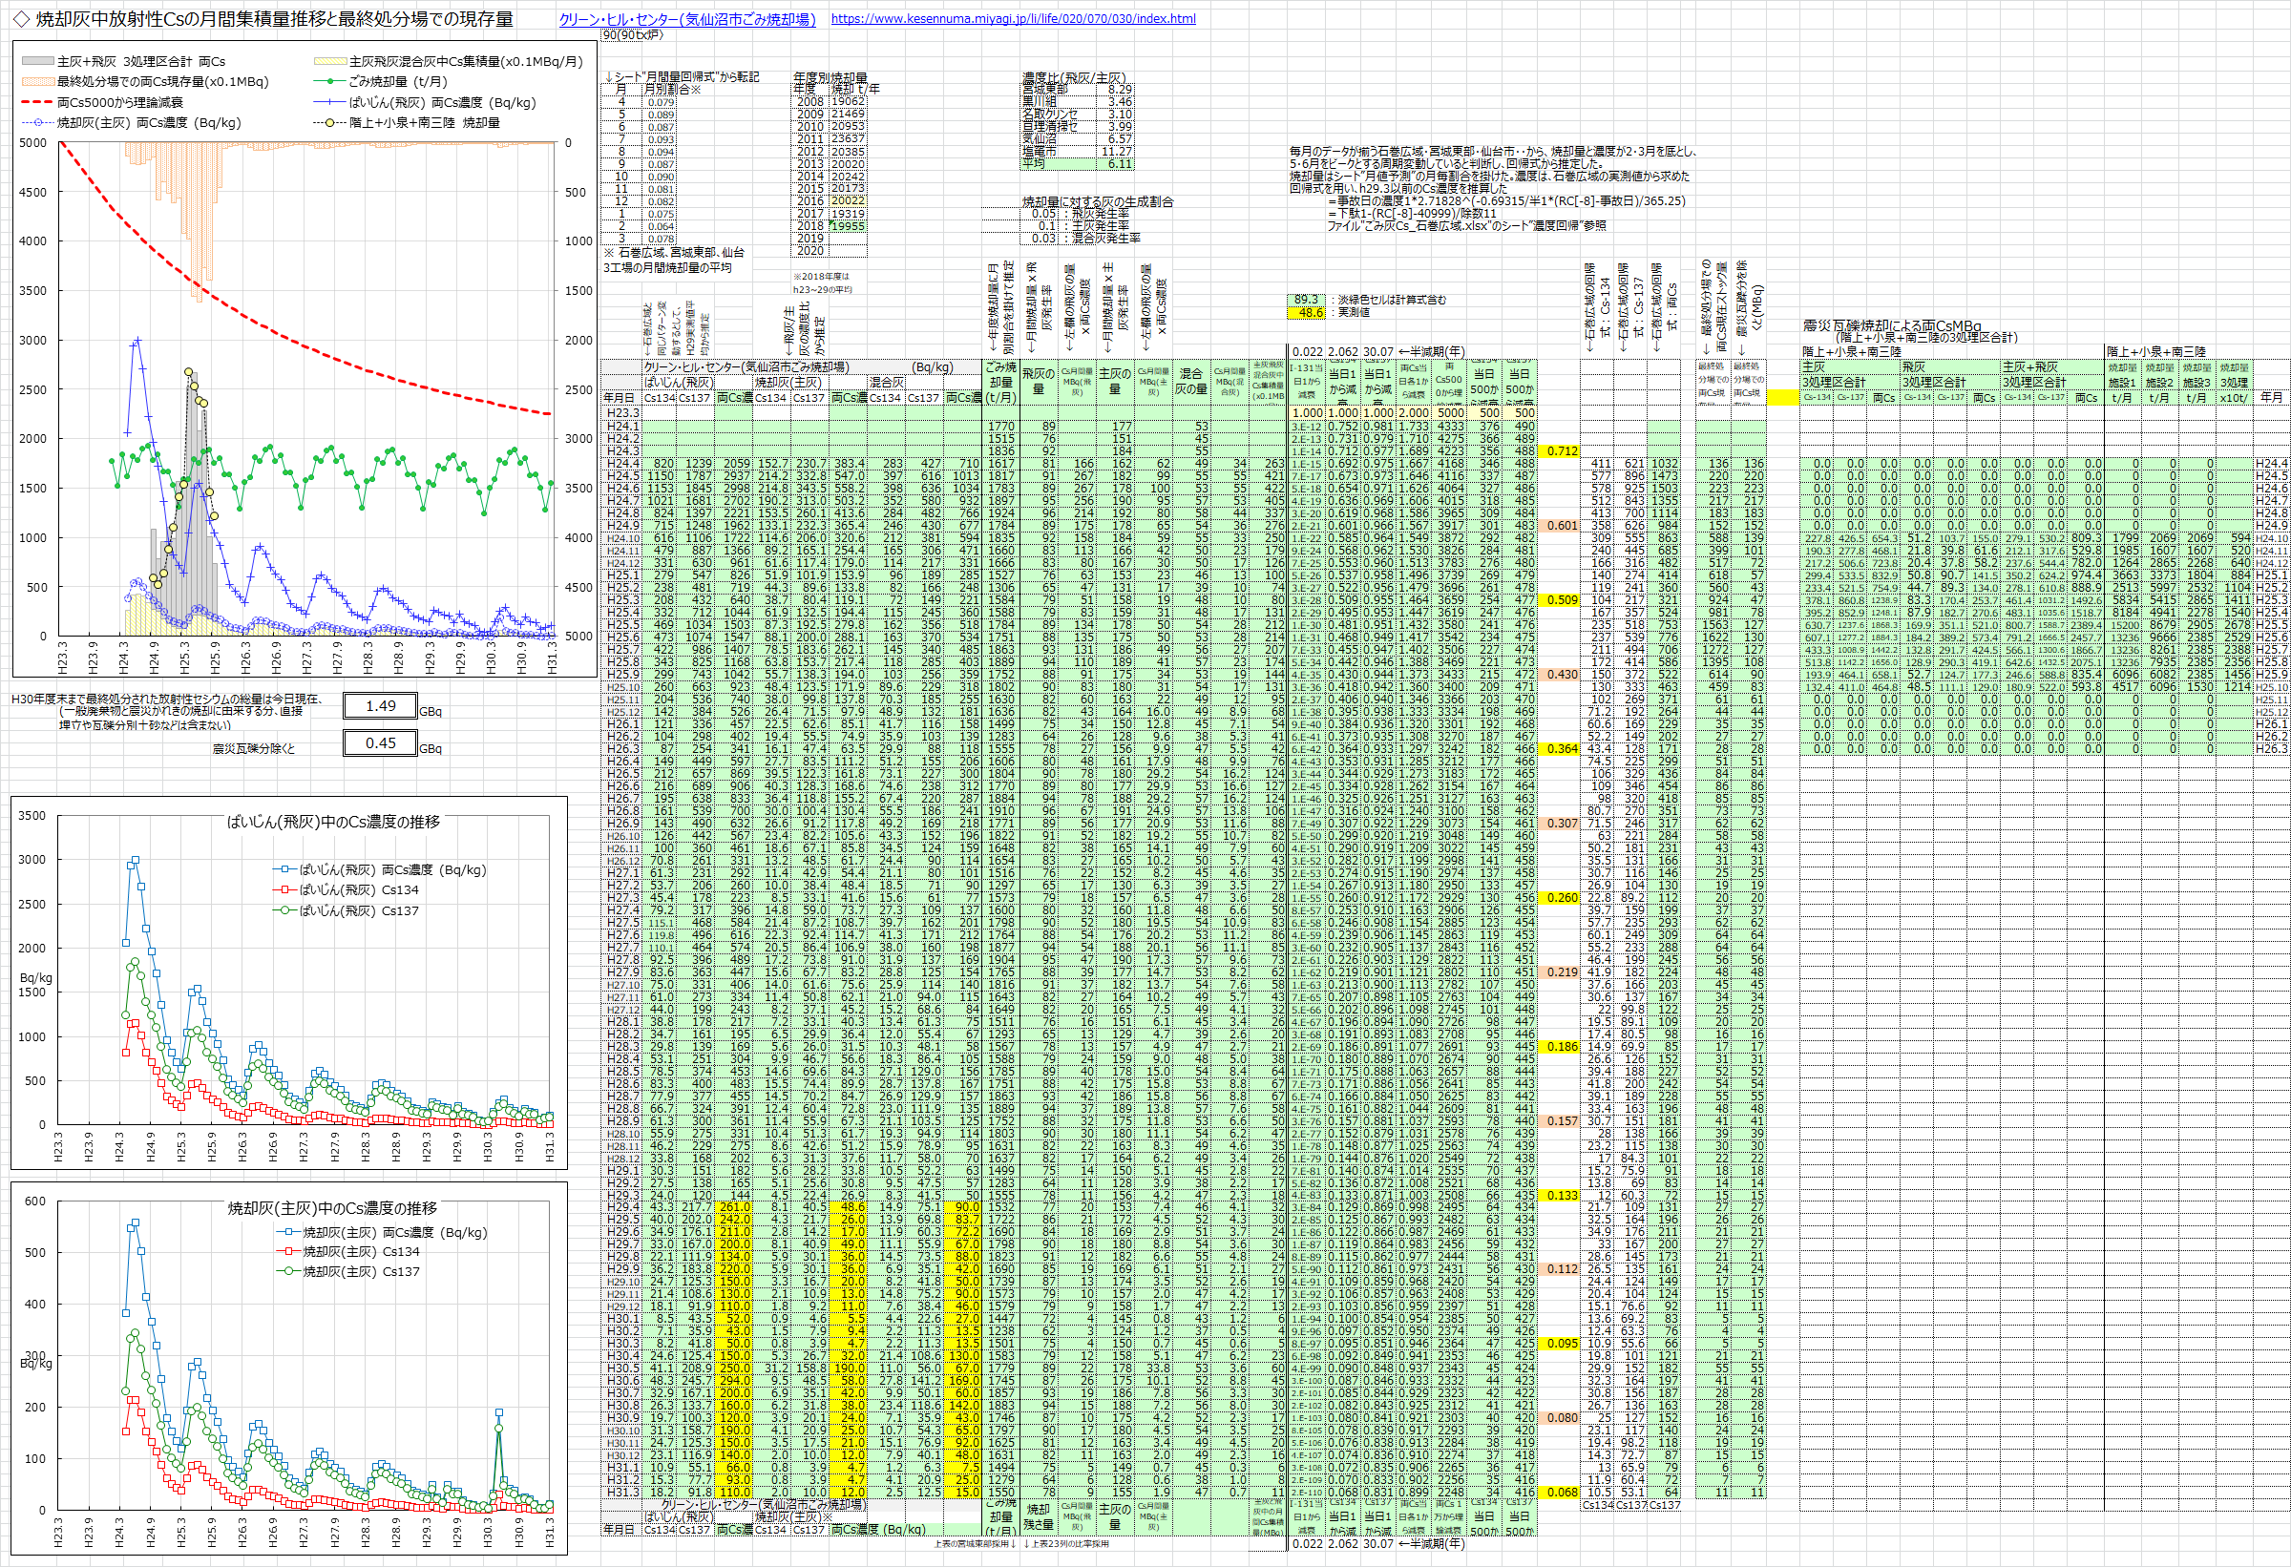Select the 月別割合※ column header

point(671,89)
